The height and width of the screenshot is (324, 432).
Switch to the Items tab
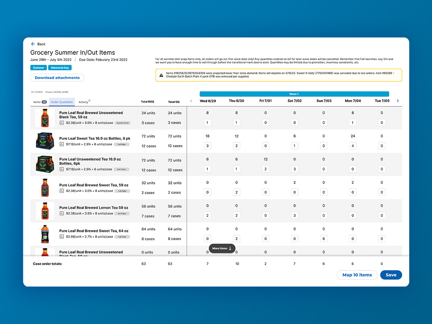click(40, 102)
